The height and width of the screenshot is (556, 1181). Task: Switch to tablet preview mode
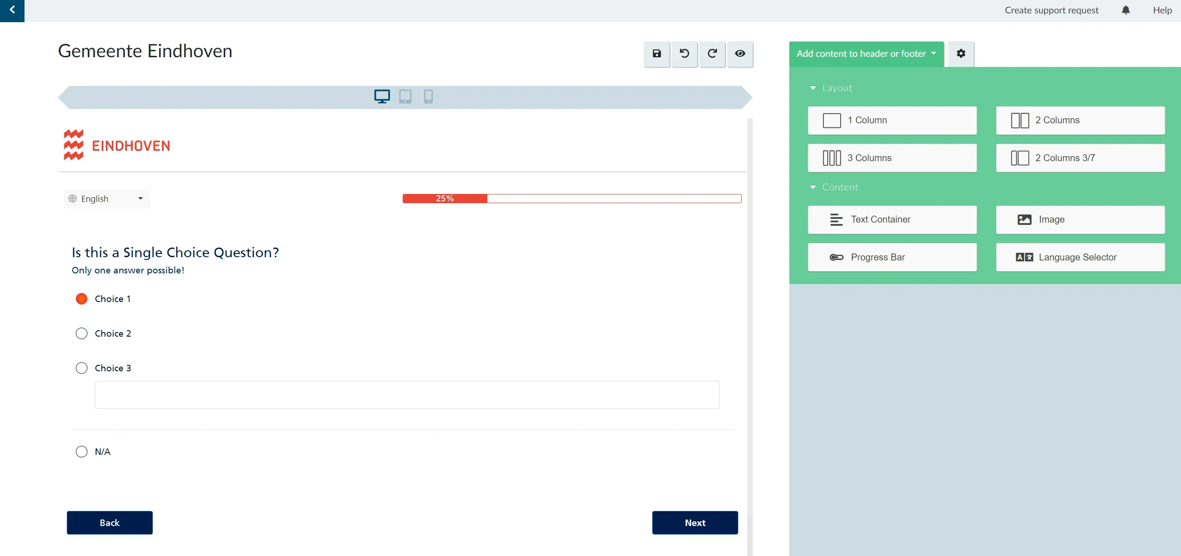point(405,97)
